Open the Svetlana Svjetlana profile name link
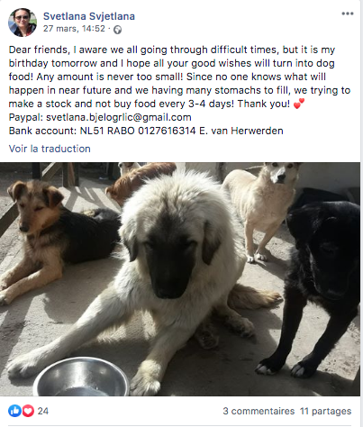 [89, 16]
